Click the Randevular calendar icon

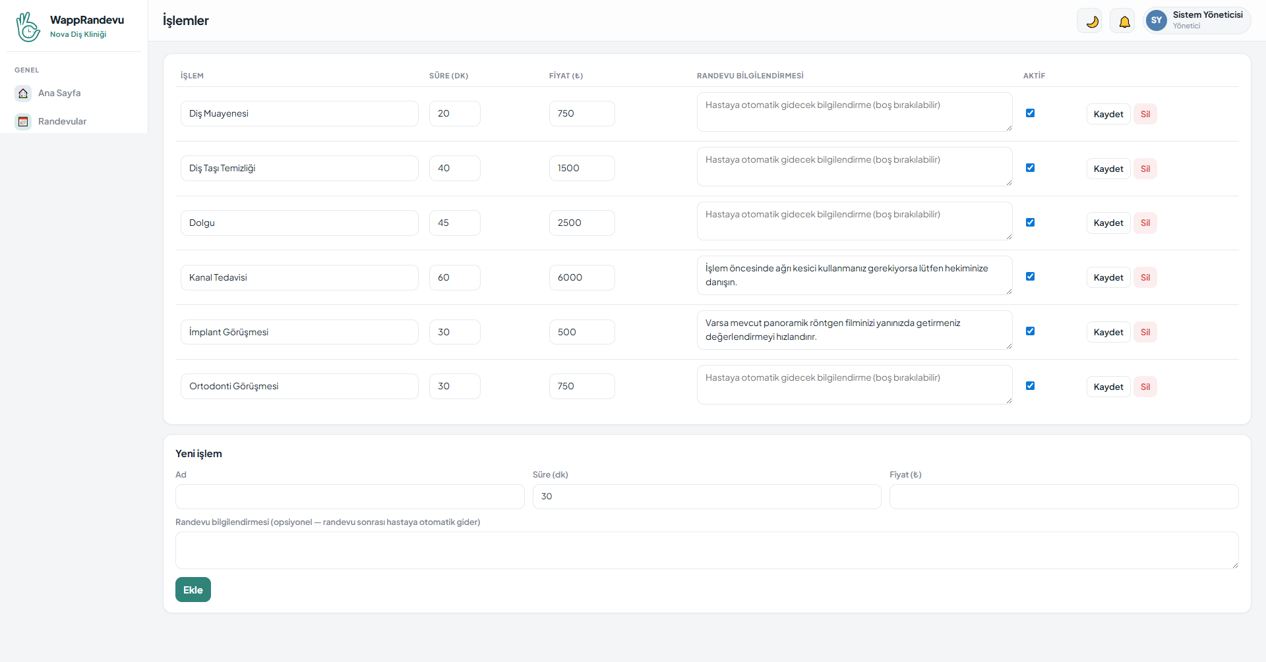[x=23, y=121]
